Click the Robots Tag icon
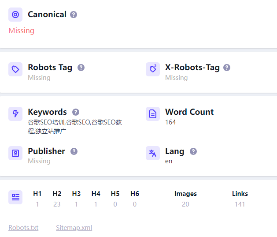Viewport: 277px width, 237px height. click(x=15, y=69)
